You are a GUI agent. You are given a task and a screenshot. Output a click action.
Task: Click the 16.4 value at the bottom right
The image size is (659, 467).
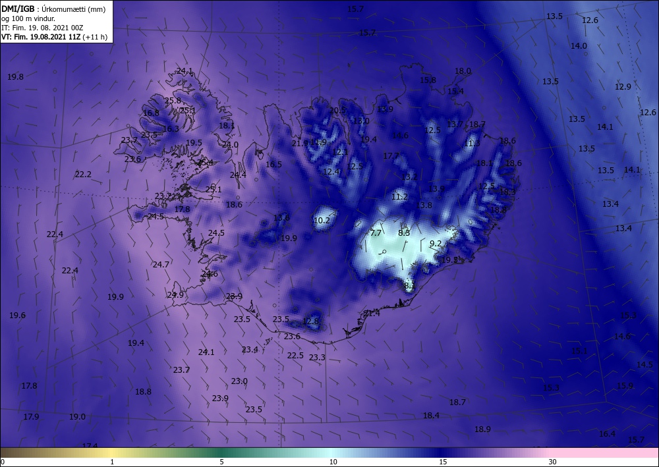tap(608, 434)
